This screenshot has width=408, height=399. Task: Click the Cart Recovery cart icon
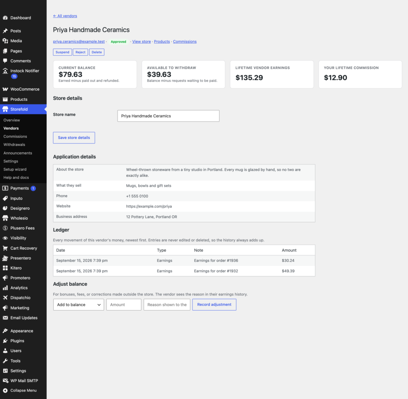5,248
